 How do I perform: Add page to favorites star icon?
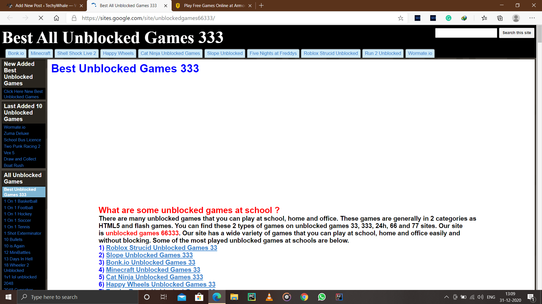click(400, 18)
